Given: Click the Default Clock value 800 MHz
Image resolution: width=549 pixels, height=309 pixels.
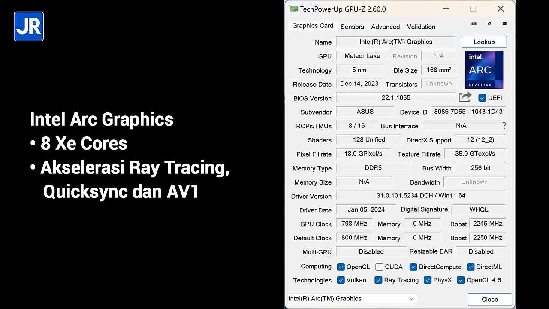Looking at the screenshot, I should [354, 238].
